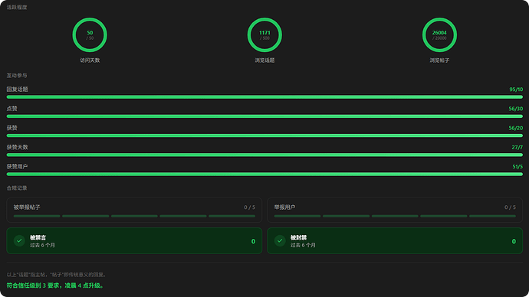This screenshot has width=529, height=297.
Task: Click the 获赞天数 label
Action: [x=17, y=147]
